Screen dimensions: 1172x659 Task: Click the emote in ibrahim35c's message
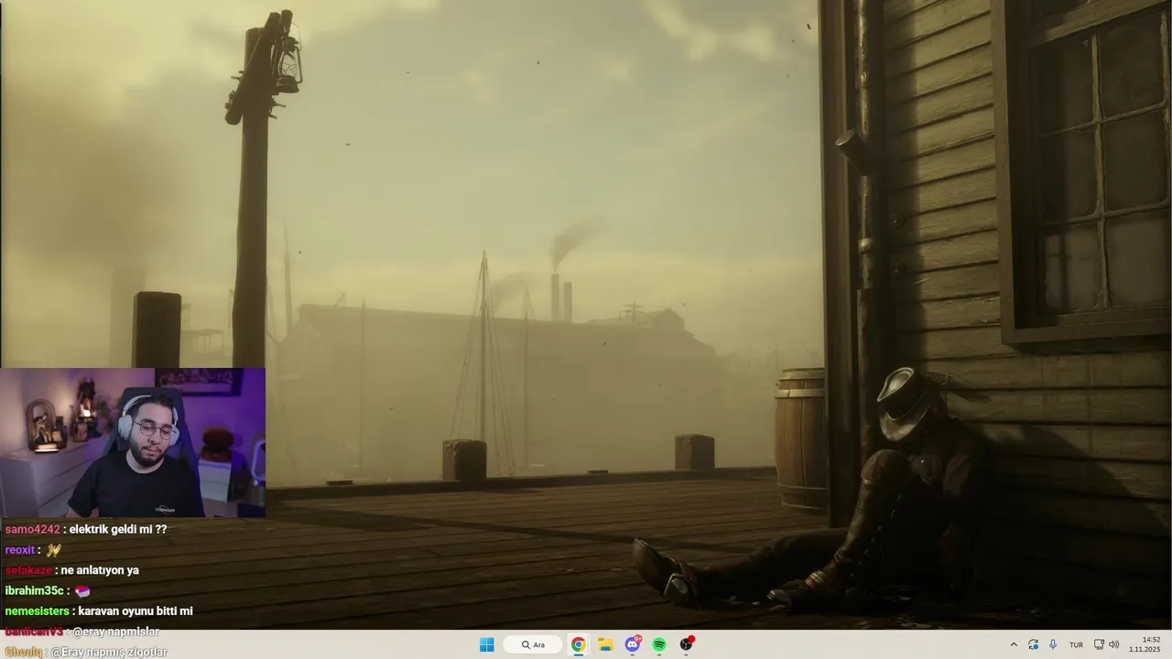tap(81, 591)
